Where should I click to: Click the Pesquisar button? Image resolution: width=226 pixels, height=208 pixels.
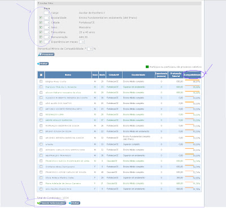pos(46,54)
